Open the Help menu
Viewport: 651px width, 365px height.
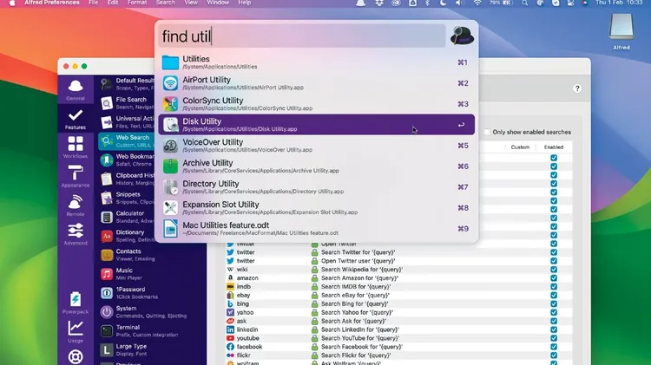245,3
